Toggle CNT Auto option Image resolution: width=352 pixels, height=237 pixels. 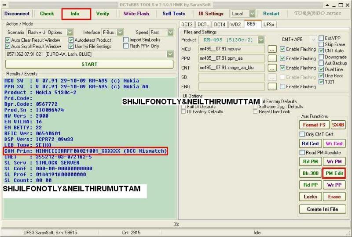click(x=321, y=50)
